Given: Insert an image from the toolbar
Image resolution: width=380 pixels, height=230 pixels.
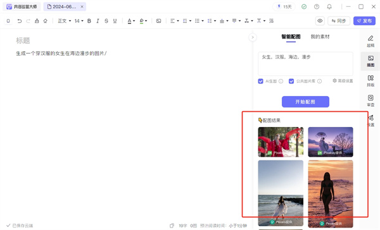Looking at the screenshot, I should [x=158, y=21].
